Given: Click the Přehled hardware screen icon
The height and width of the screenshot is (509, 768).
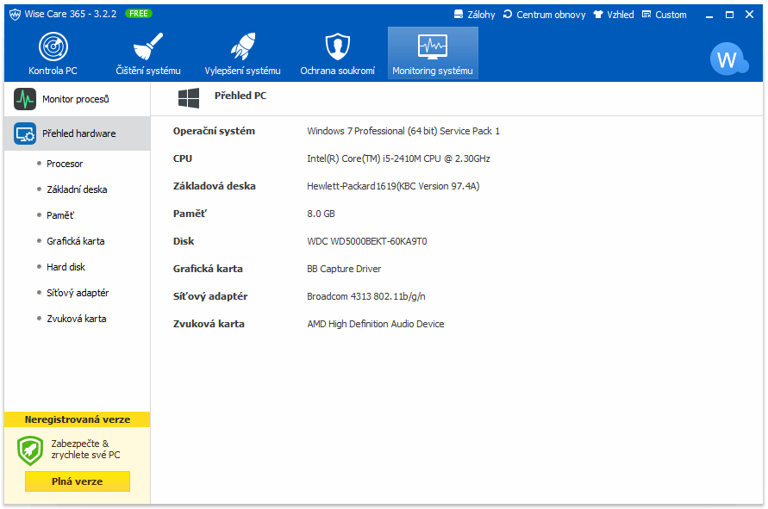Looking at the screenshot, I should point(25,133).
